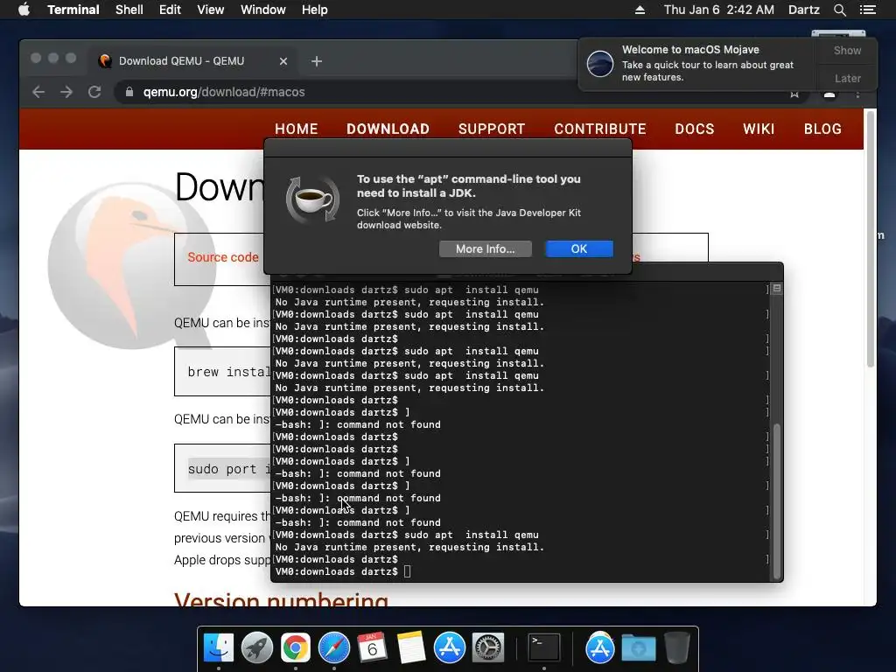Image resolution: width=896 pixels, height=672 pixels.
Task: Bookmark this page with star icon
Action: (x=794, y=94)
